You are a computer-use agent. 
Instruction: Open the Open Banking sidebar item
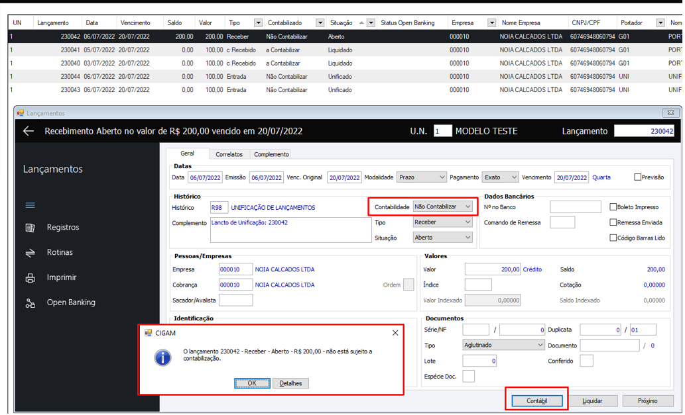70,302
